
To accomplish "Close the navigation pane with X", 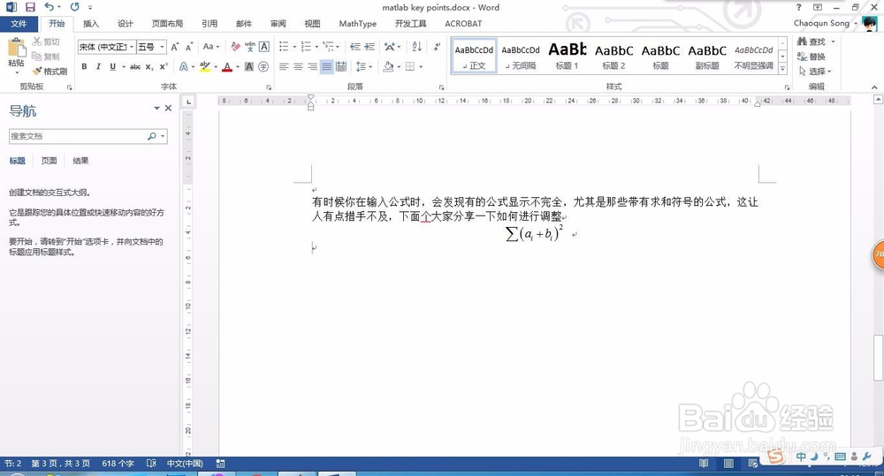I will tap(168, 108).
